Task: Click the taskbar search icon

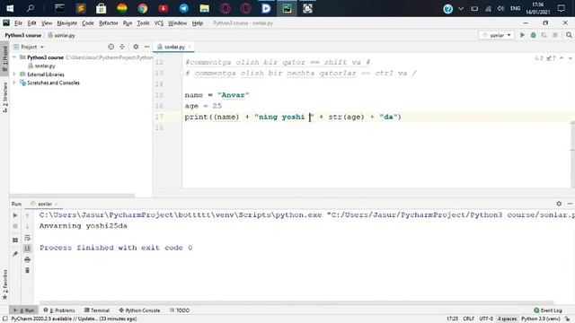Action: [31, 8]
